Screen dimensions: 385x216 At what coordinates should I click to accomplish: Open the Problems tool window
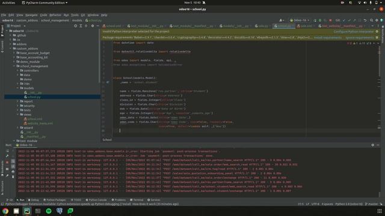(119, 200)
